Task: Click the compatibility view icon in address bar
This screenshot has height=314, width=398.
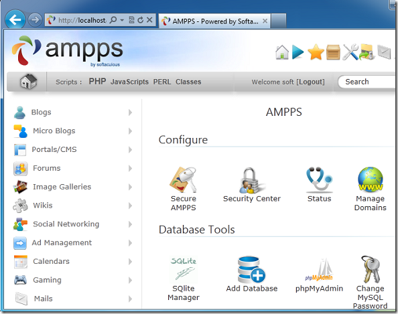Action: (x=131, y=20)
